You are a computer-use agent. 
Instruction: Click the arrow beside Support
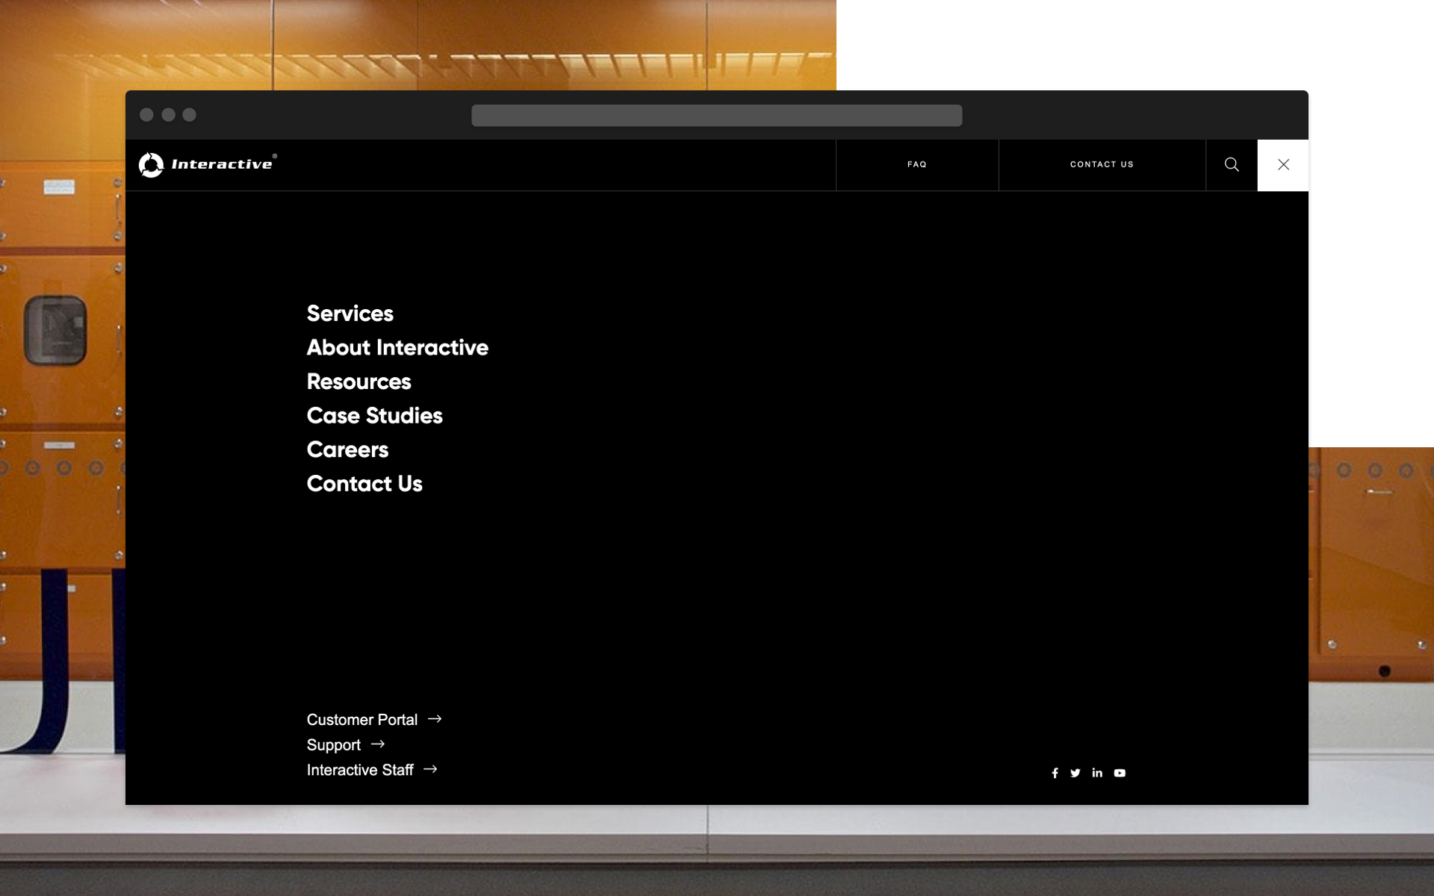click(378, 744)
